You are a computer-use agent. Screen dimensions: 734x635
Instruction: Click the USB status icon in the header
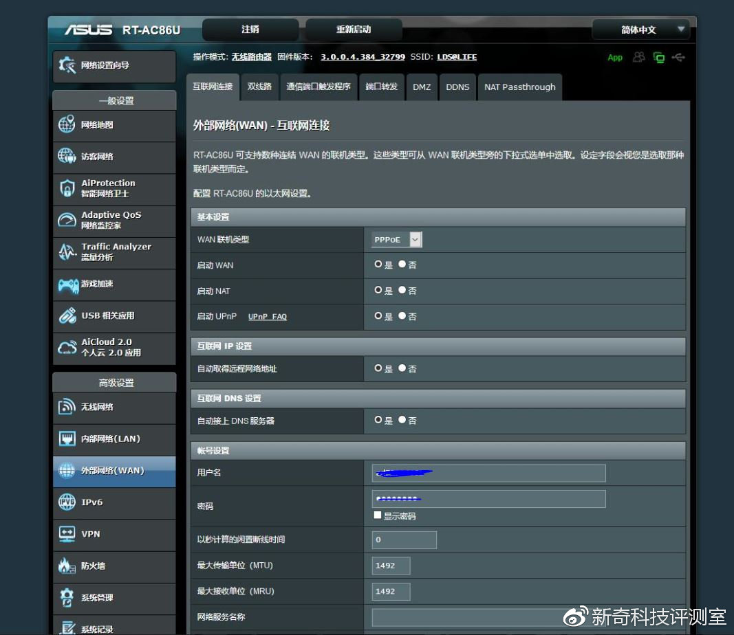[x=678, y=58]
